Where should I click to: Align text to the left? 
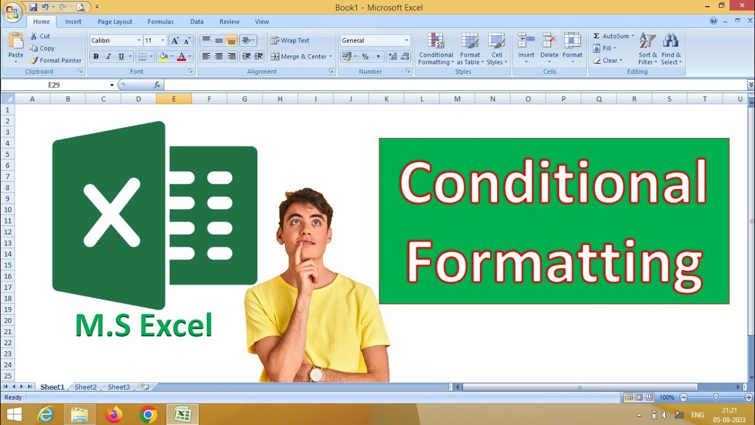206,57
